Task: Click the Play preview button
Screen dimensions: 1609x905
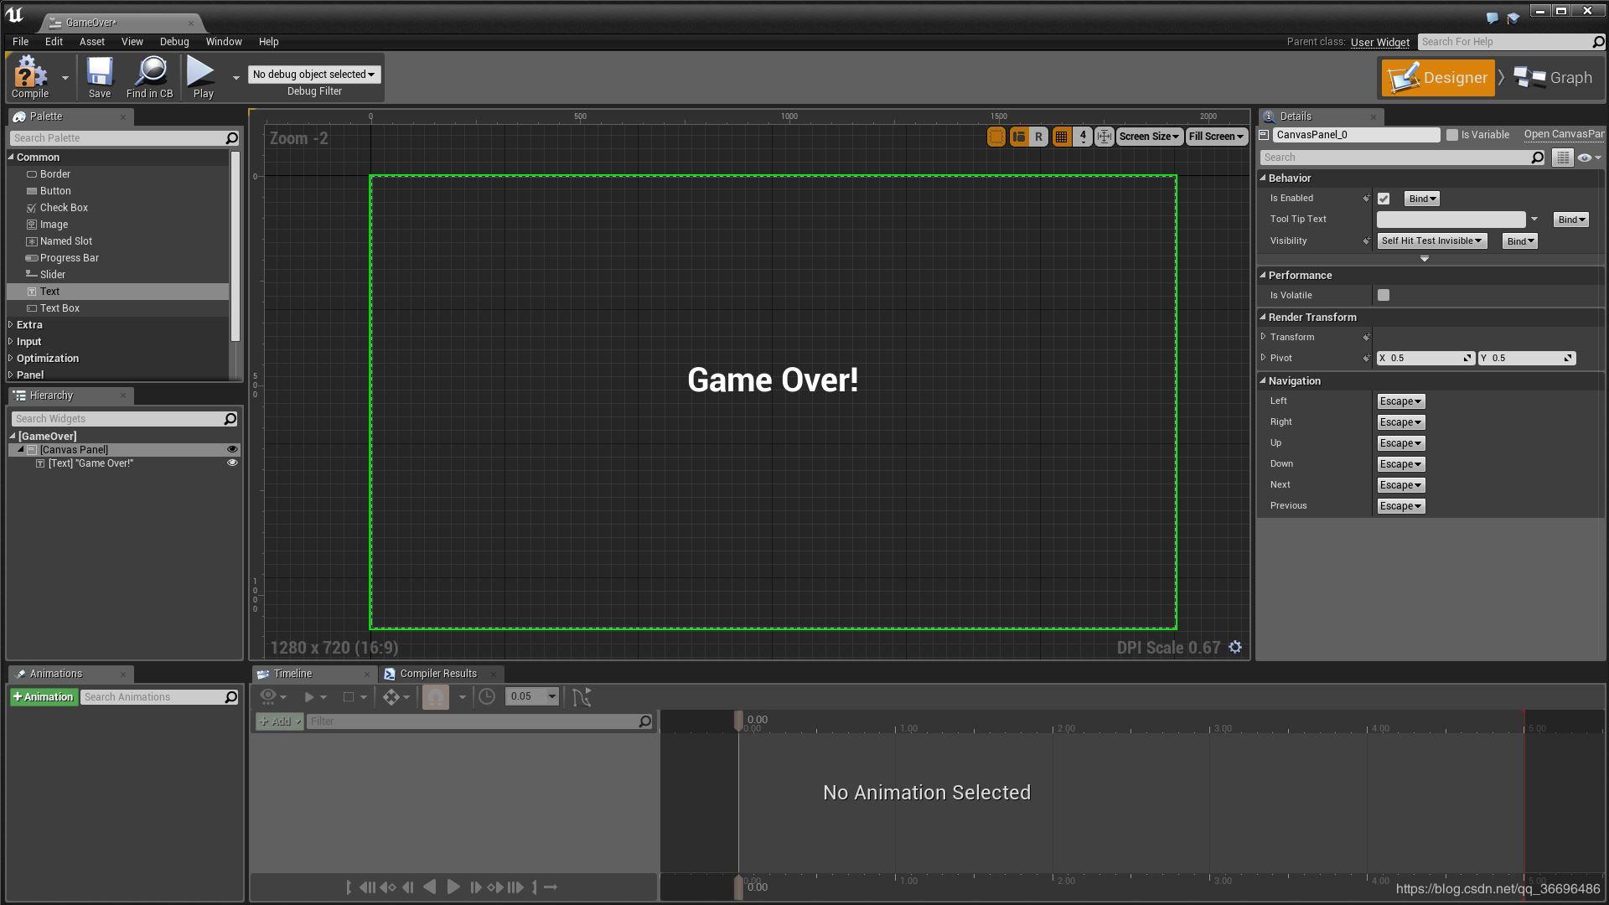Action: pos(202,77)
